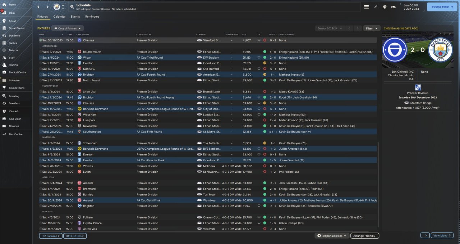This screenshot has height=244, width=460.
Task: Open U18 Fixtures
Action: tap(75, 236)
